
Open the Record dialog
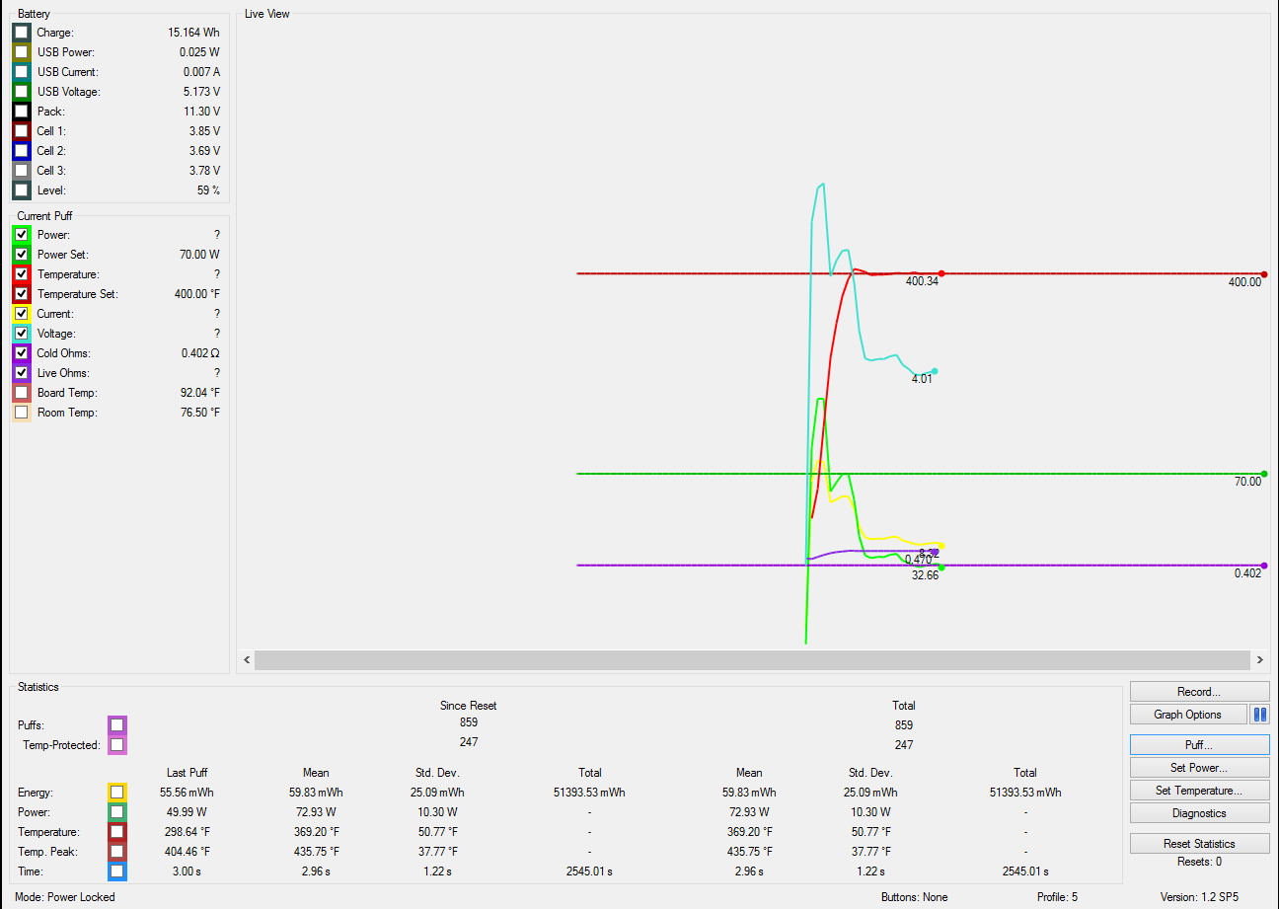pyautogui.click(x=1199, y=692)
